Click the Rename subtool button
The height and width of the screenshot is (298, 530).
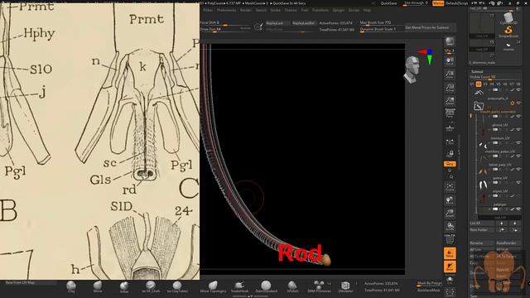point(482,243)
